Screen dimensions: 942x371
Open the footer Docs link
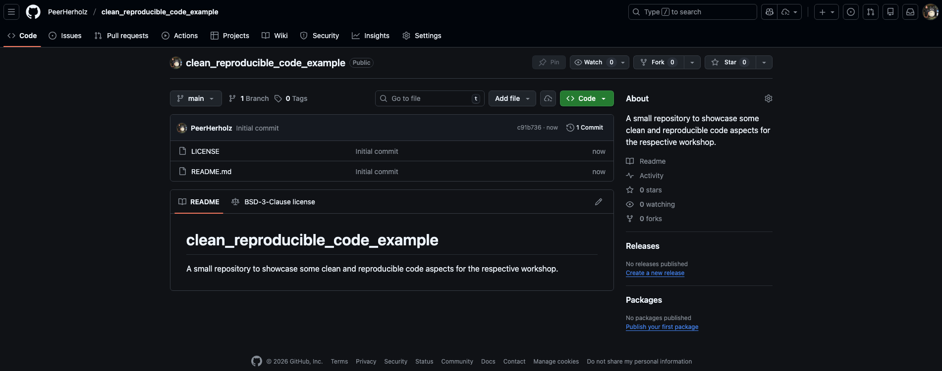[x=488, y=362]
